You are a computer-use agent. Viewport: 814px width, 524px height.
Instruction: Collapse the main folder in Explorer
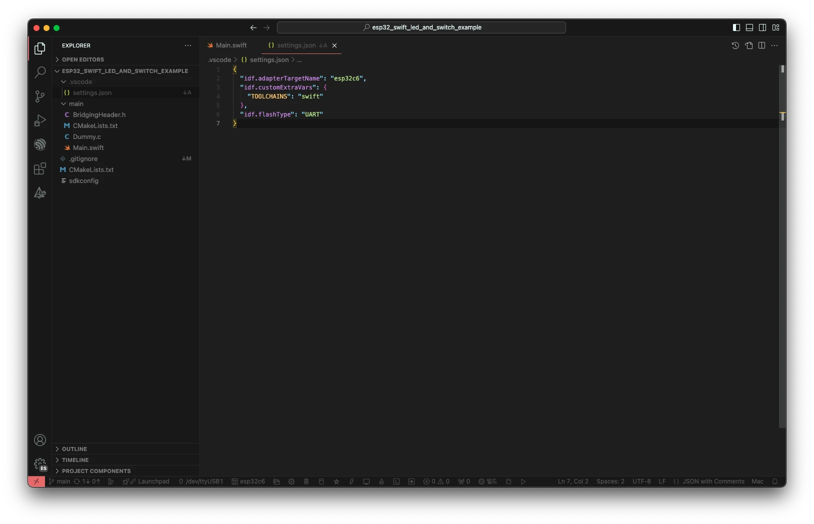tap(75, 103)
